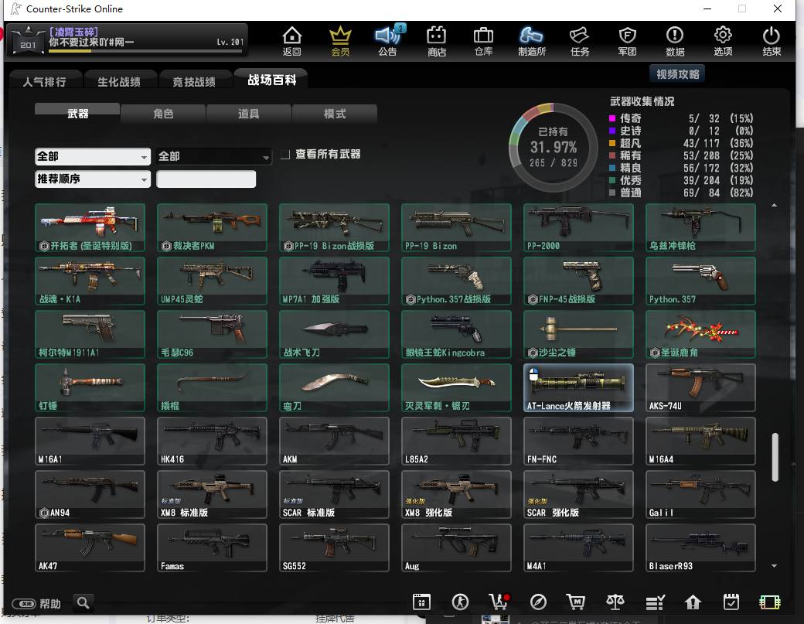
Task: Select the 模式 sub-tab
Action: (x=334, y=114)
